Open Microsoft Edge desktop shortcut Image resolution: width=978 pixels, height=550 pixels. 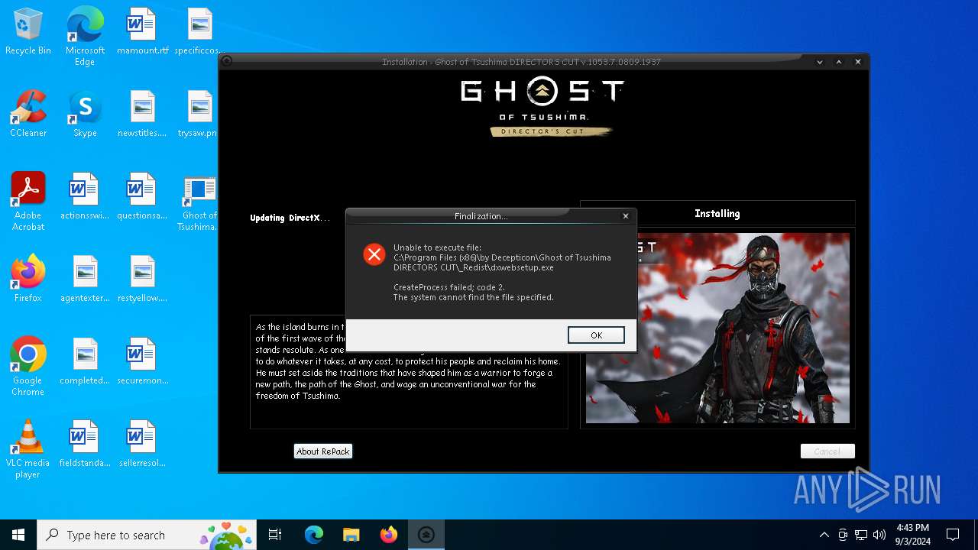(85, 37)
